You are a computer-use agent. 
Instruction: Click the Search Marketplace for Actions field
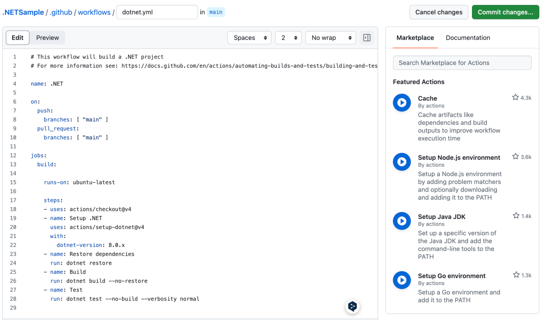(462, 63)
